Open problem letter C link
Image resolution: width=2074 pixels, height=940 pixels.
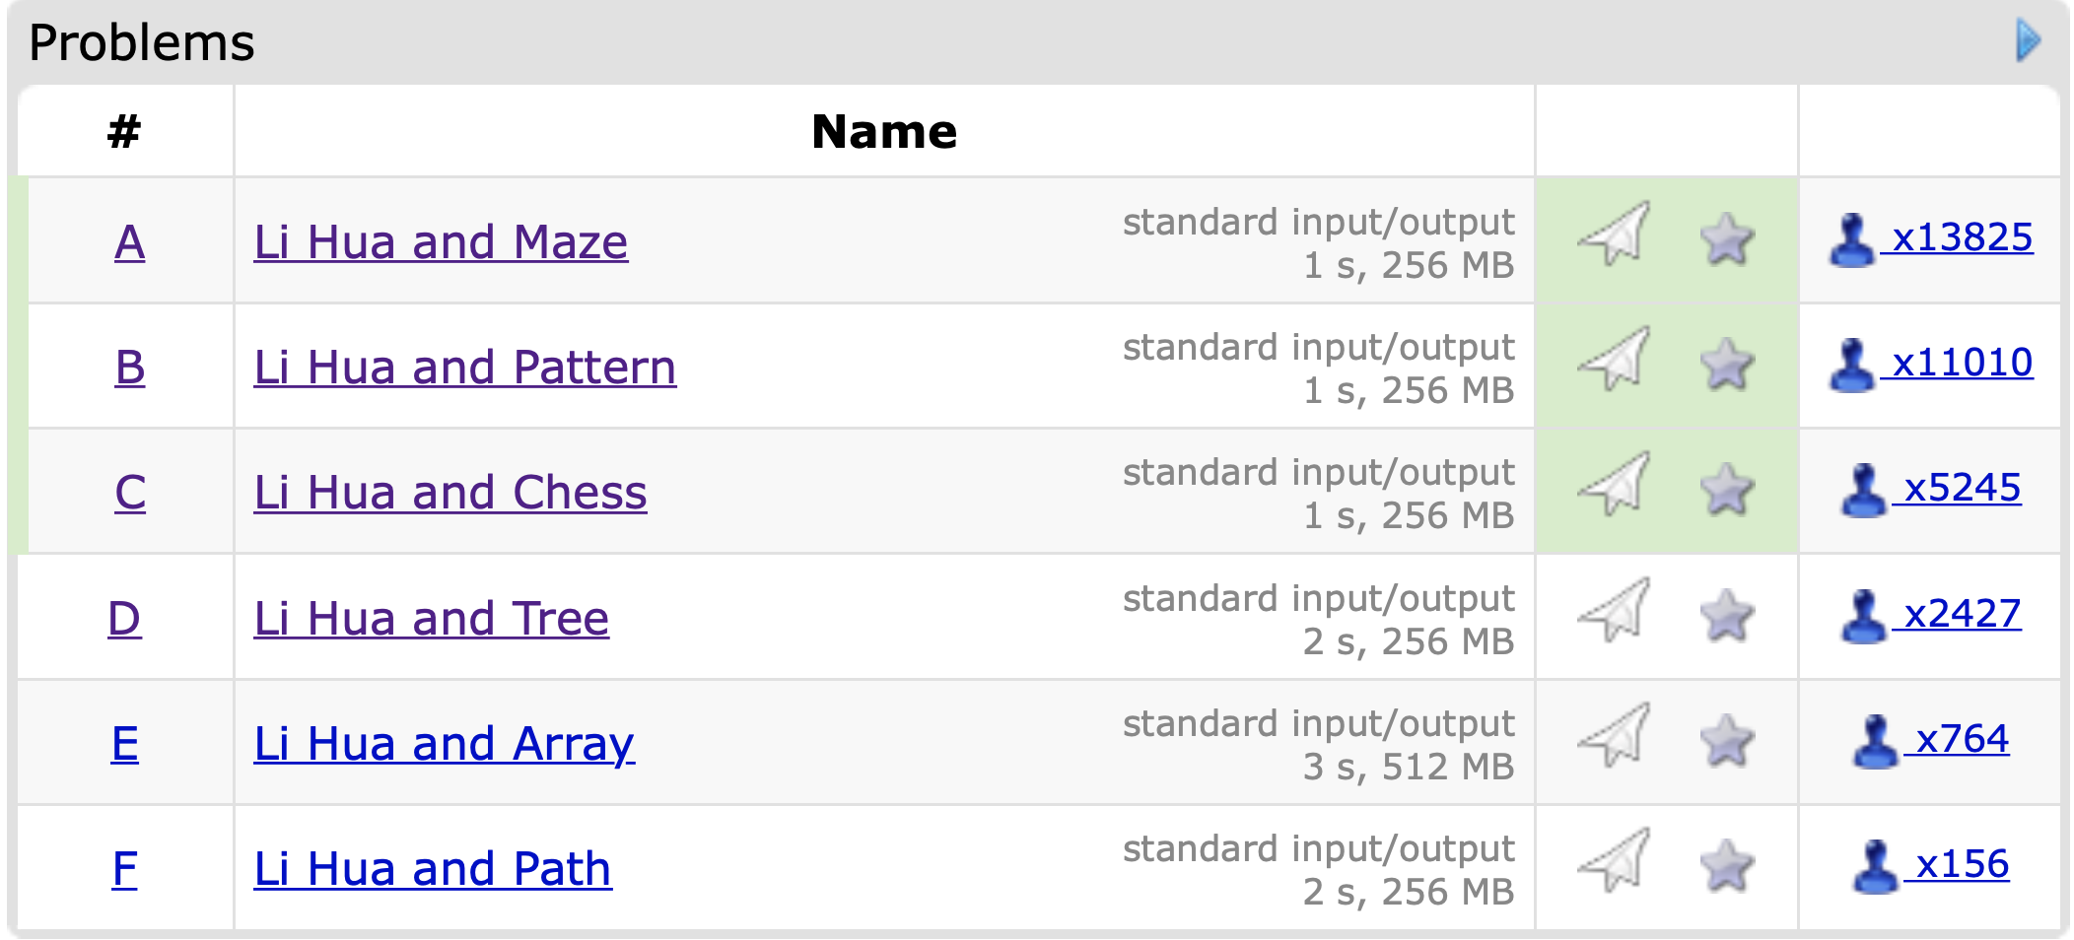coord(130,492)
